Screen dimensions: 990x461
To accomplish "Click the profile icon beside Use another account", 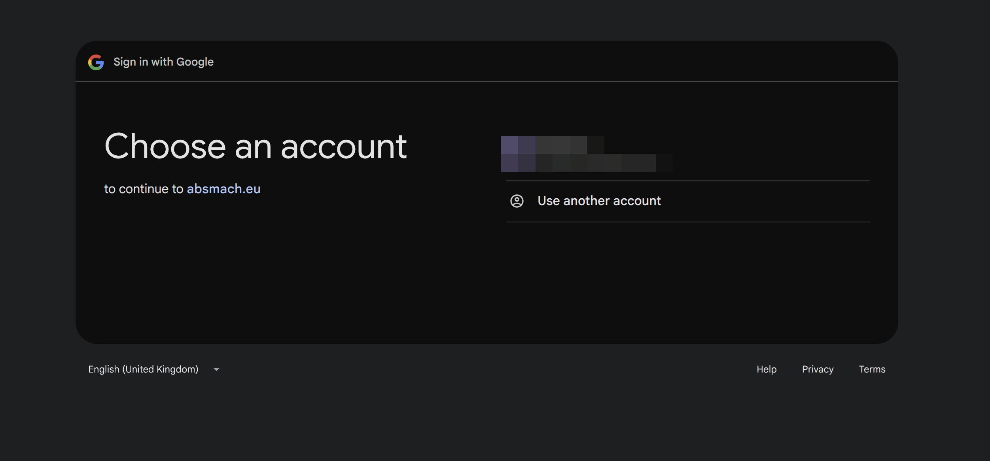I will (x=517, y=201).
